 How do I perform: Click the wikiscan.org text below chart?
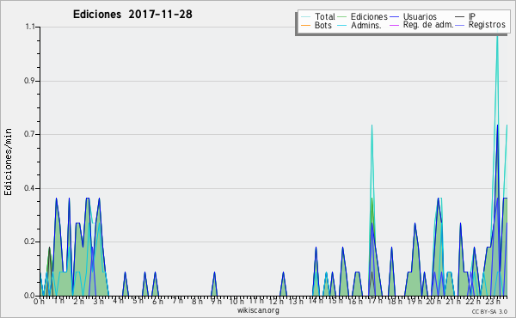click(258, 310)
